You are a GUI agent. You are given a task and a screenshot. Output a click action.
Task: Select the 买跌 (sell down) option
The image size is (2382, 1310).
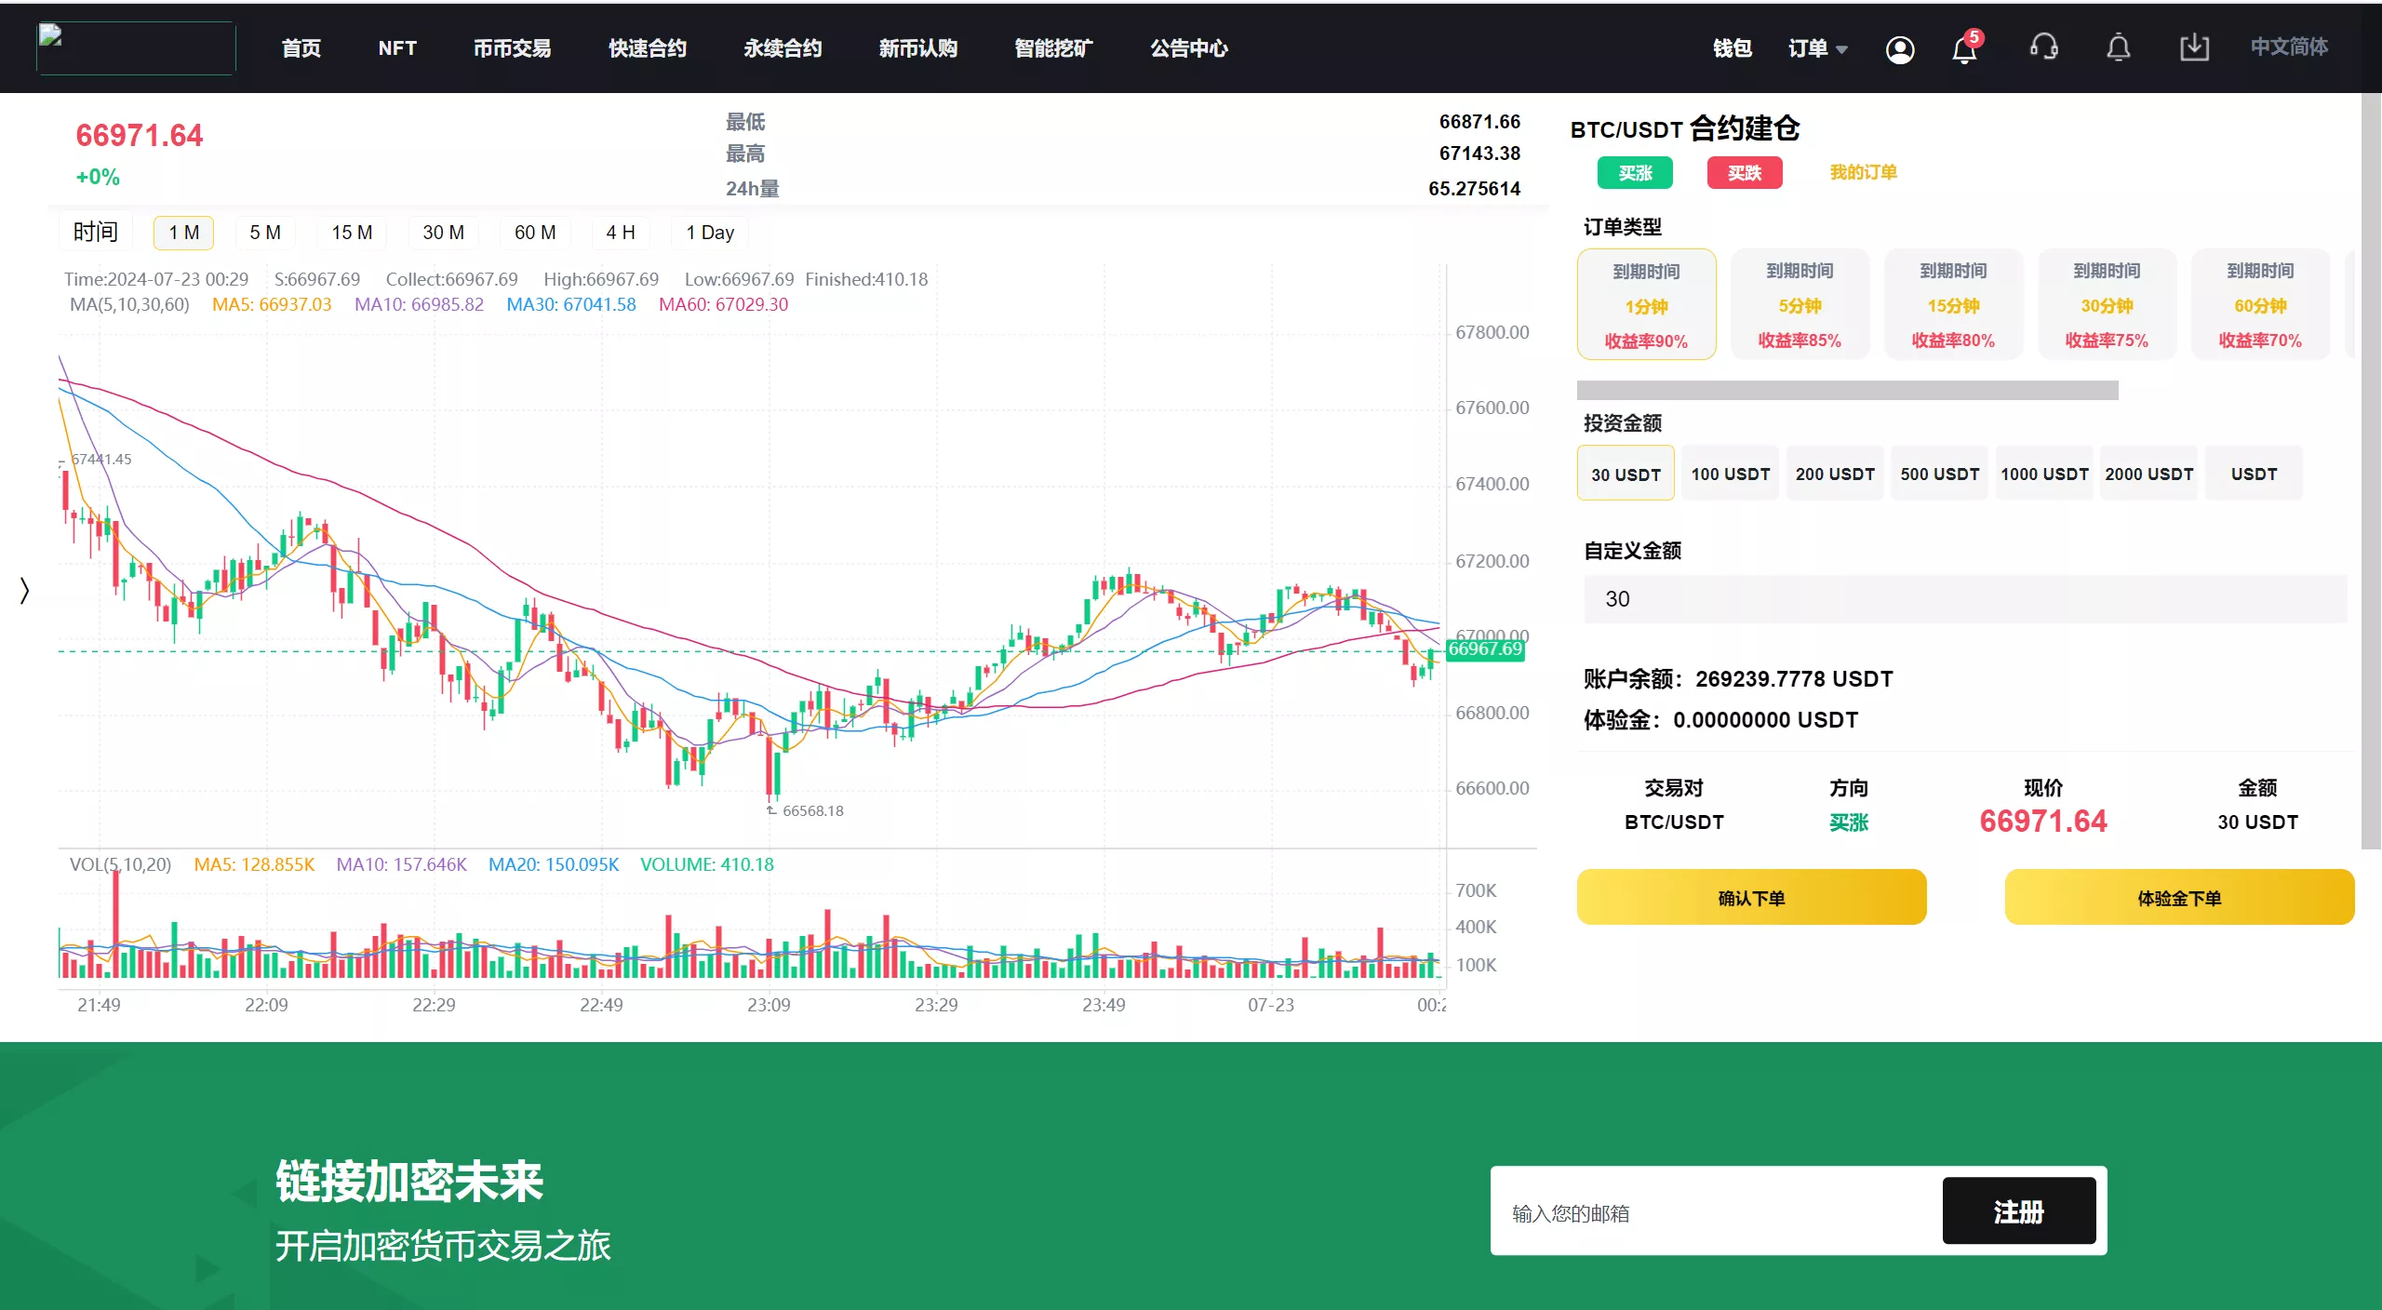tap(1744, 172)
